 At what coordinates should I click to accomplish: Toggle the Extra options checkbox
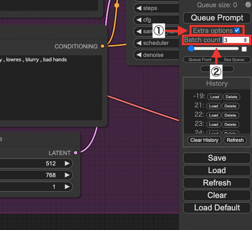237,30
